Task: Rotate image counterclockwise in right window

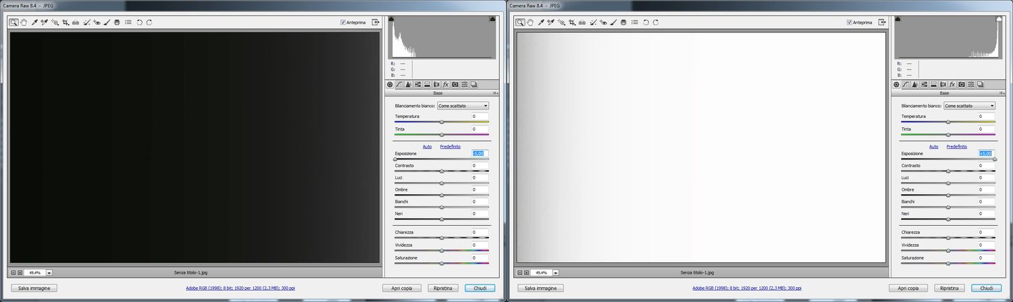Action: click(x=646, y=22)
